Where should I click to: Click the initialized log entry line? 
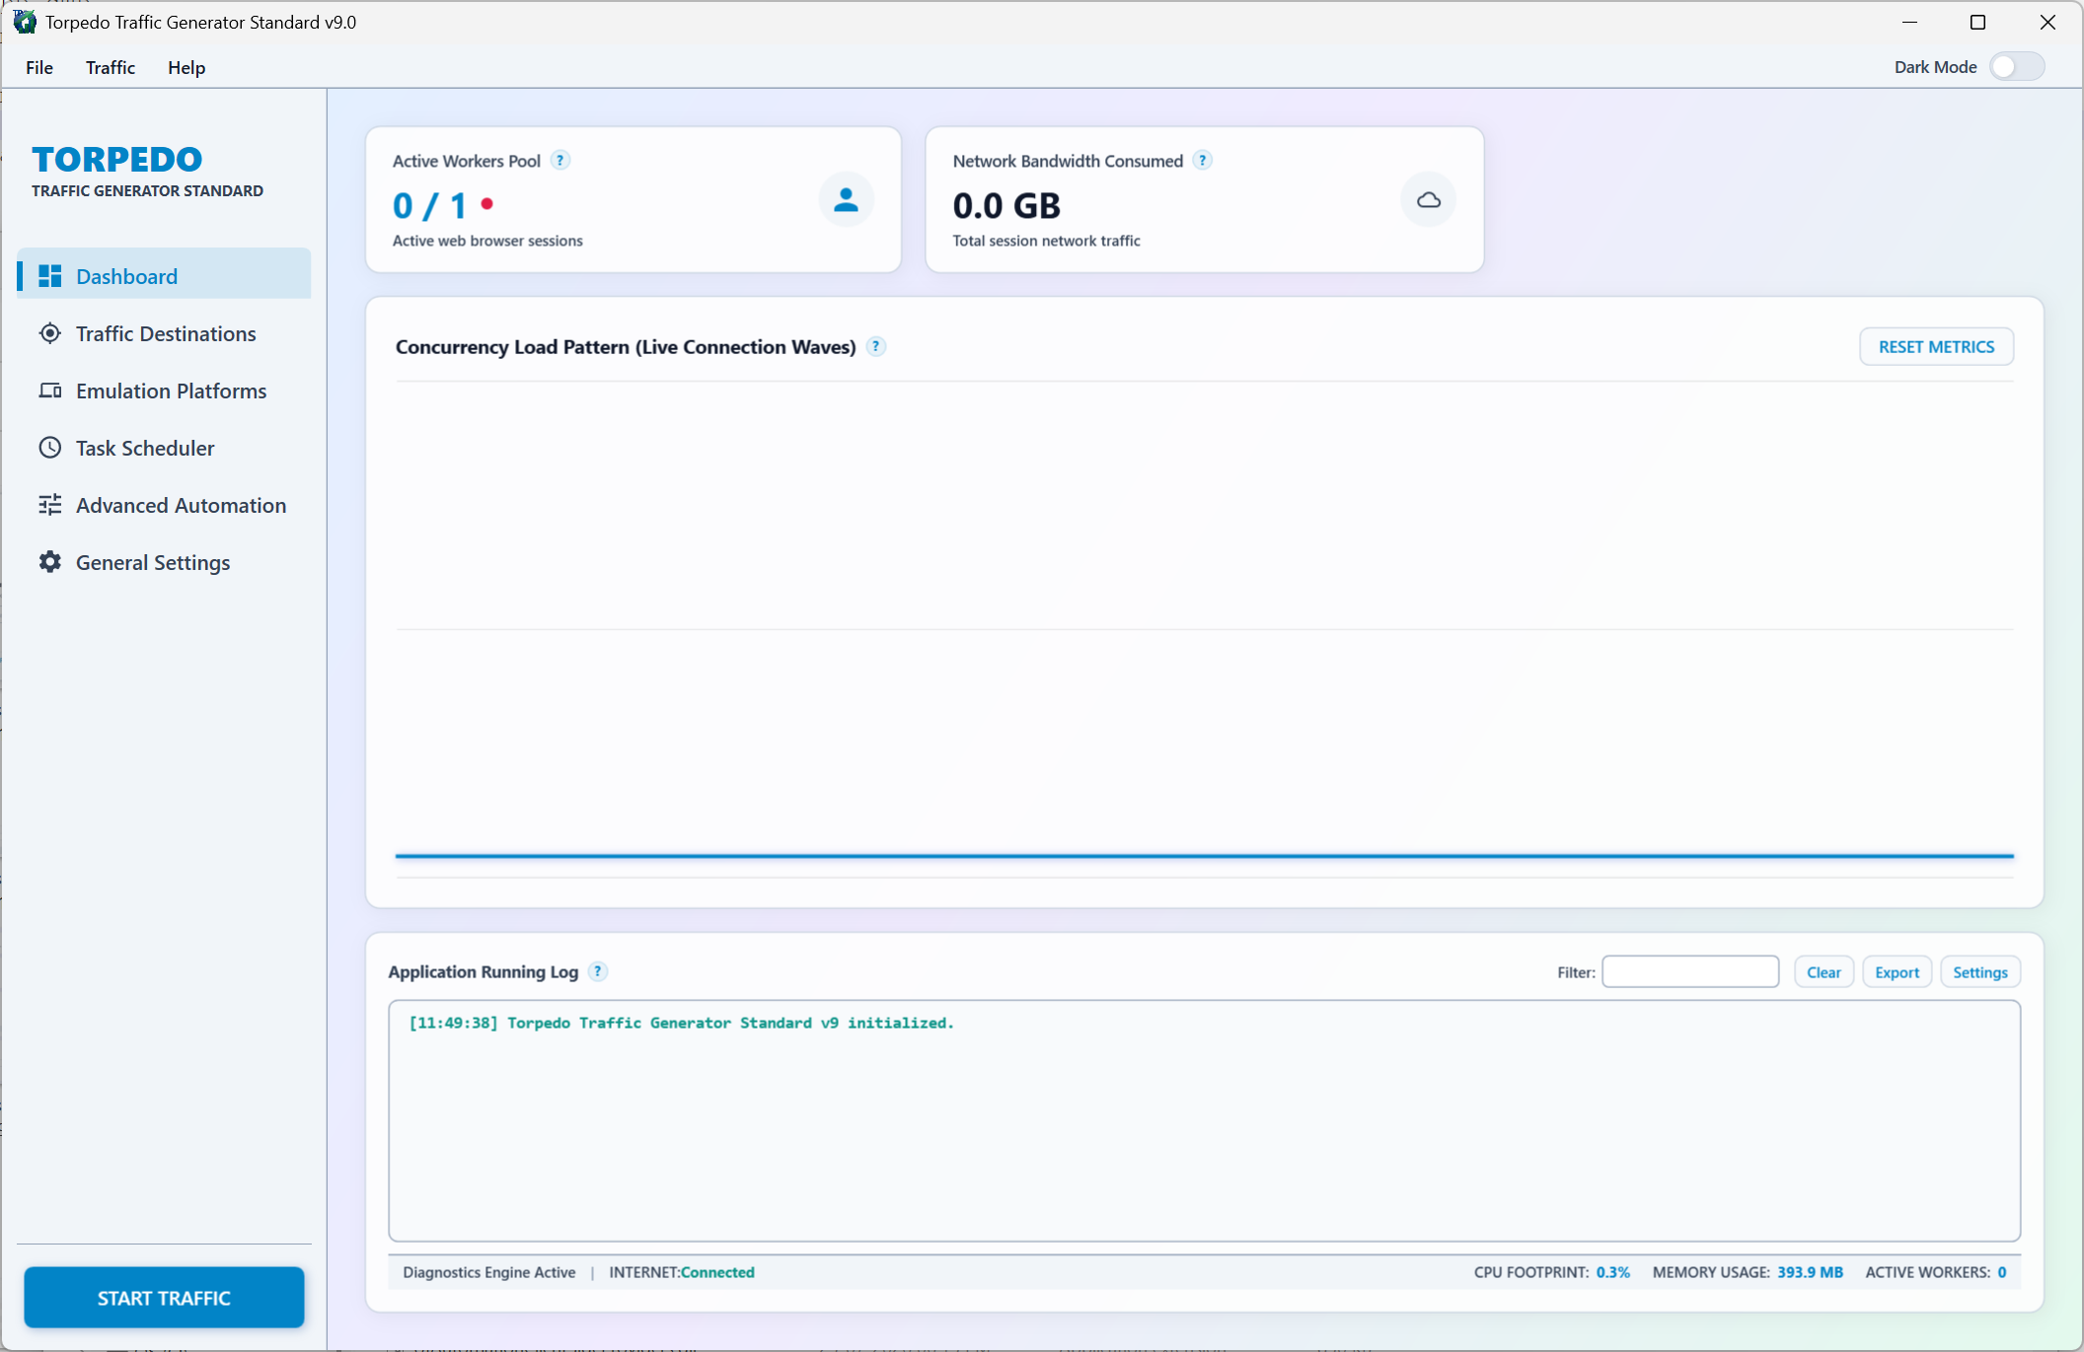[682, 1023]
